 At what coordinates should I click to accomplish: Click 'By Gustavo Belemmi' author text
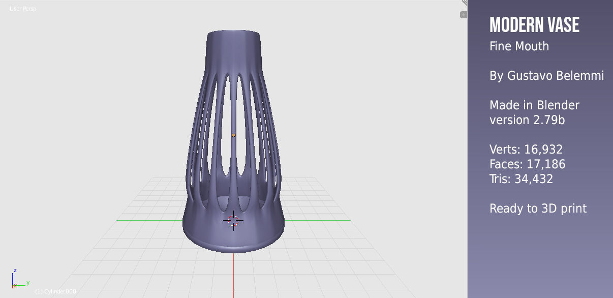coord(546,76)
